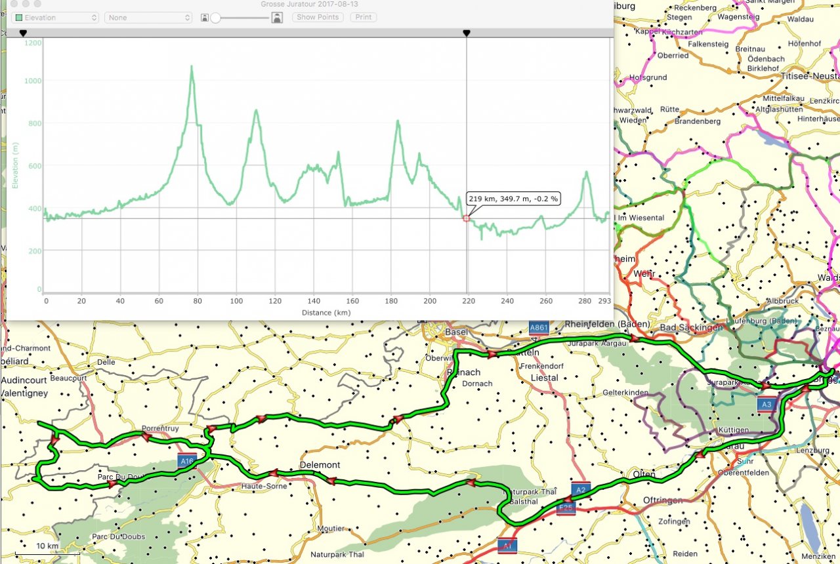Click the A16 highway shield on the map
The image size is (840, 564).
tap(186, 462)
